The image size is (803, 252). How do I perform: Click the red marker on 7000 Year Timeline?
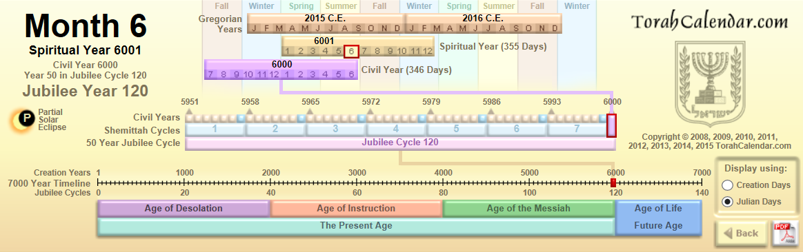click(613, 183)
